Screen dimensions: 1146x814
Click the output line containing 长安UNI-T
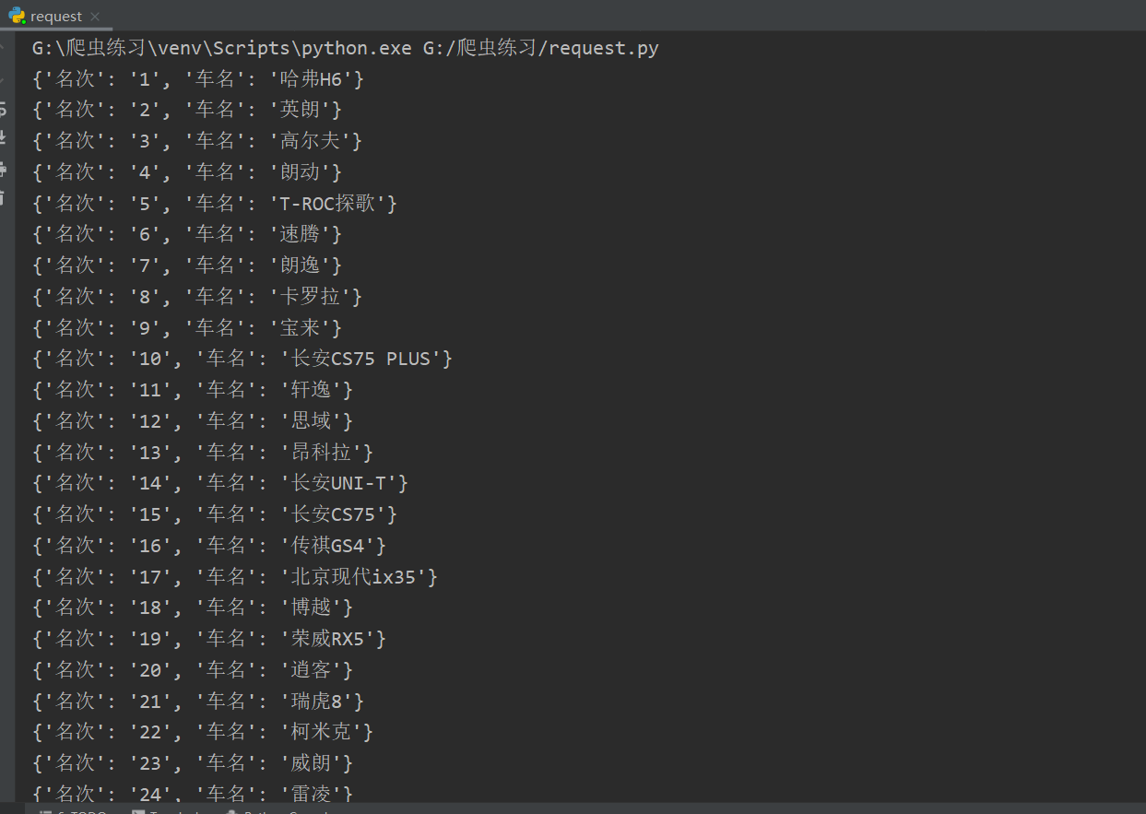click(x=219, y=483)
